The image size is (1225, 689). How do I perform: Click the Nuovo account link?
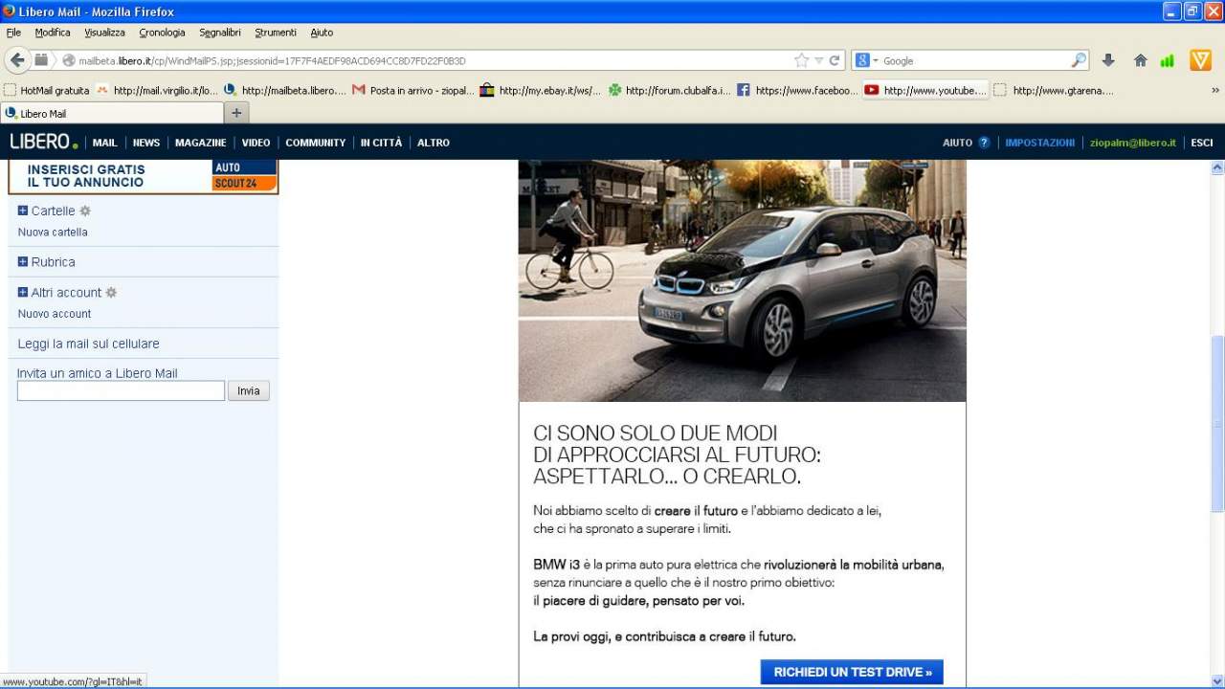pos(55,314)
